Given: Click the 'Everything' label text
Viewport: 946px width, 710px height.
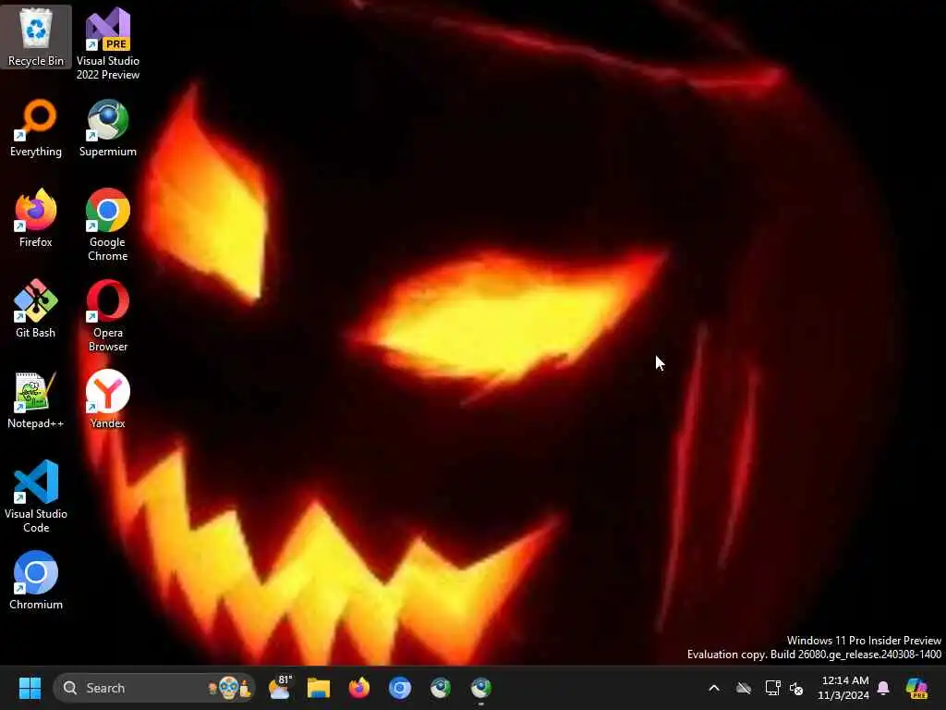Looking at the screenshot, I should (36, 152).
